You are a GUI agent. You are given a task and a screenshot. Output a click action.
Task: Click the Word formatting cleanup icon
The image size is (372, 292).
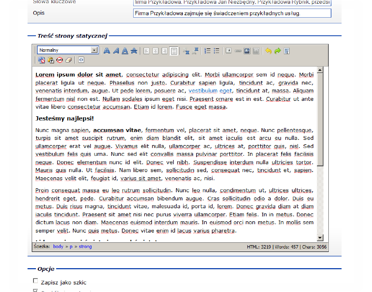tap(41, 60)
